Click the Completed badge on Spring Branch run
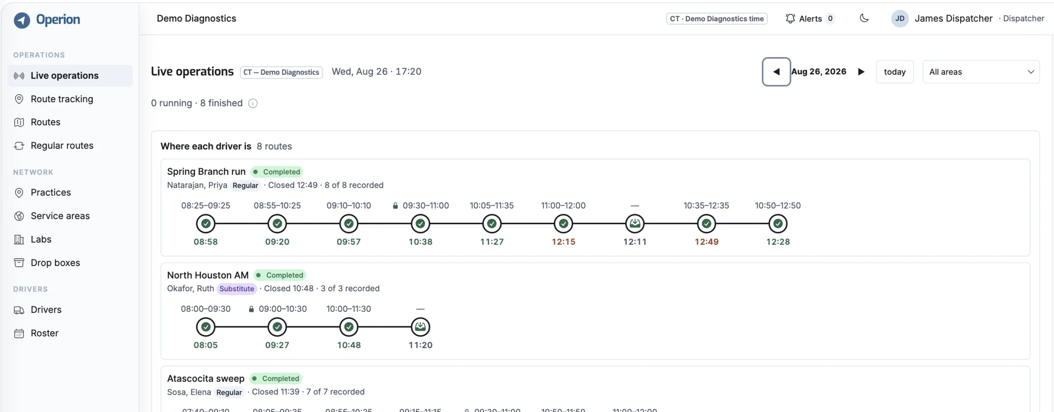The width and height of the screenshot is (1054, 412). 277,172
